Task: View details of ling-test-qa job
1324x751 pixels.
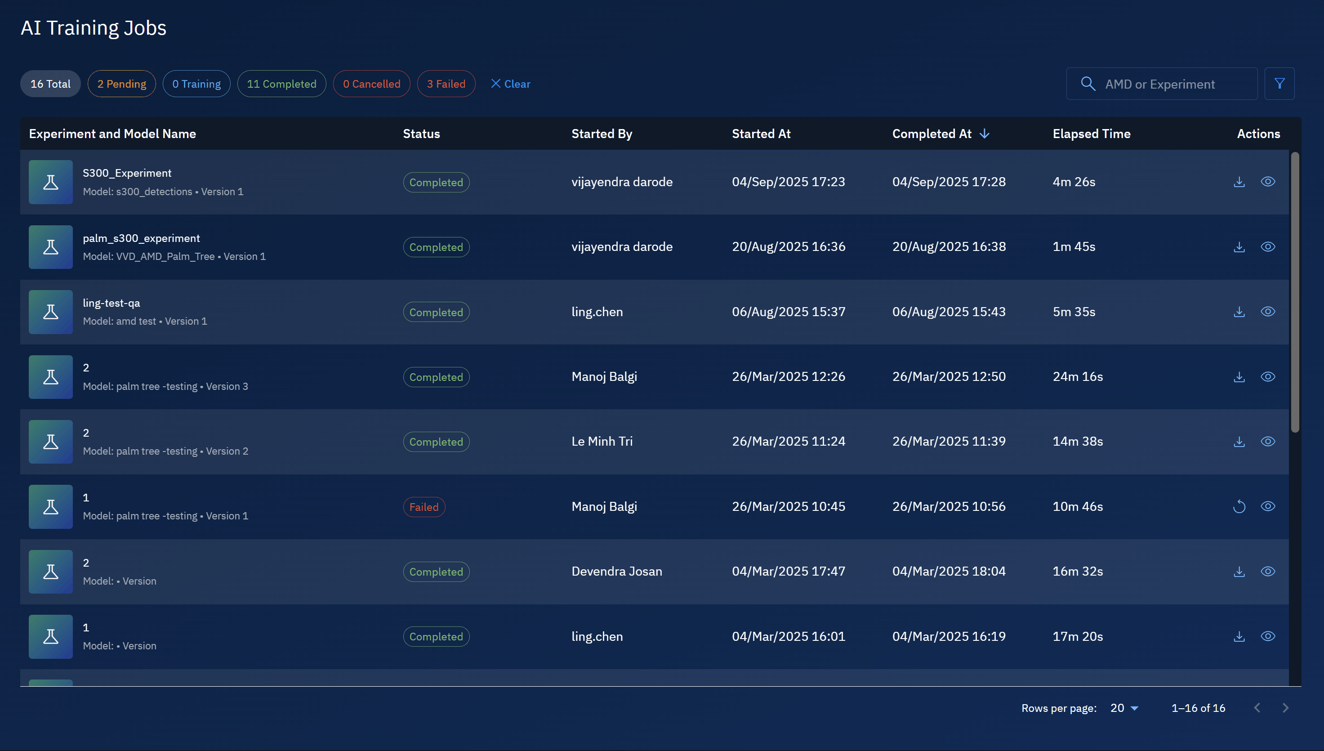Action: tap(1268, 312)
